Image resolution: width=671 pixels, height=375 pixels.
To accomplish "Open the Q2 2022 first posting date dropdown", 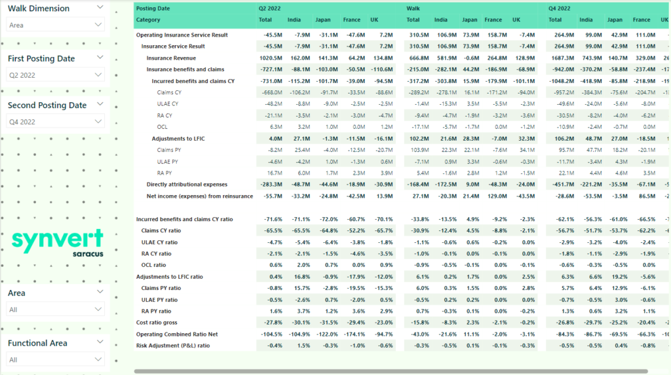I will tap(56, 75).
